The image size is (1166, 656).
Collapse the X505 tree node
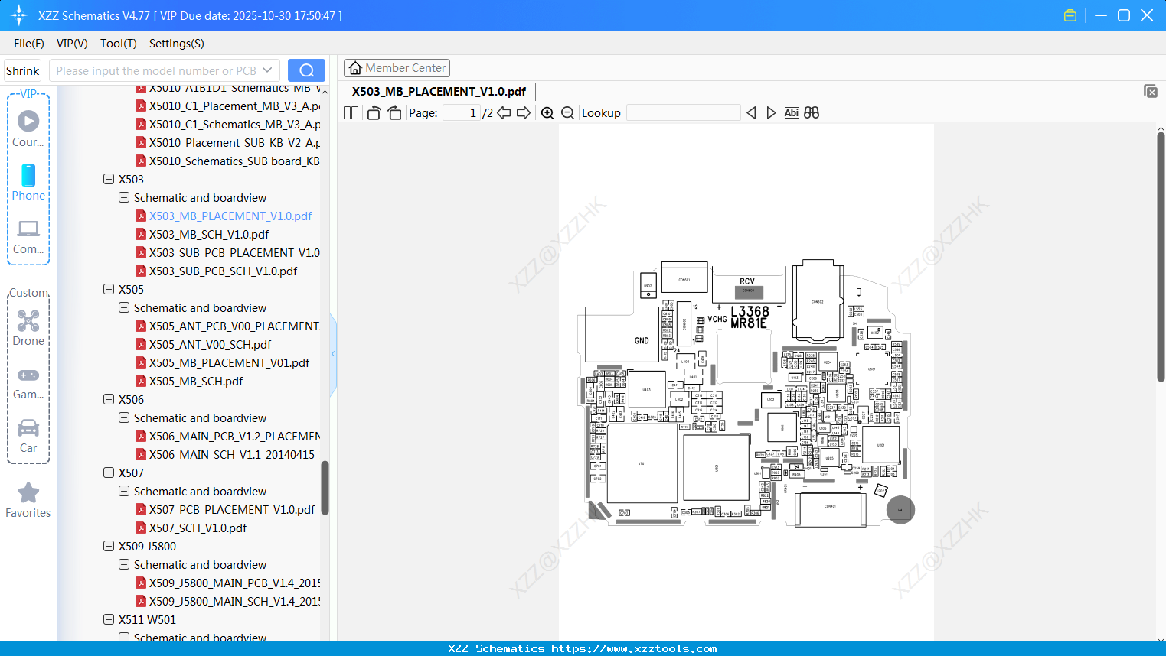tap(109, 289)
